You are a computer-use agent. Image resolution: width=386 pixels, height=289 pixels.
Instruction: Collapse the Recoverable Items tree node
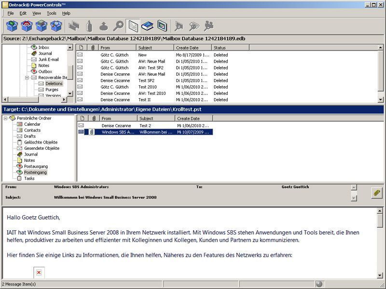[26, 77]
